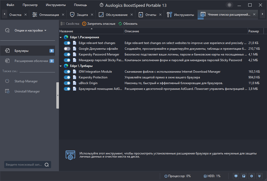This screenshot has height=181, width=267.
Task: Collapse the Edge \ Тулбары group
Action: 60,66
